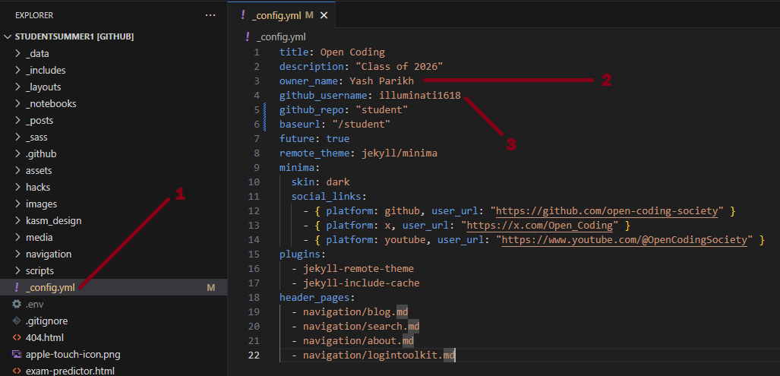Click the .env gear file icon
This screenshot has height=376, width=780.
(17, 305)
